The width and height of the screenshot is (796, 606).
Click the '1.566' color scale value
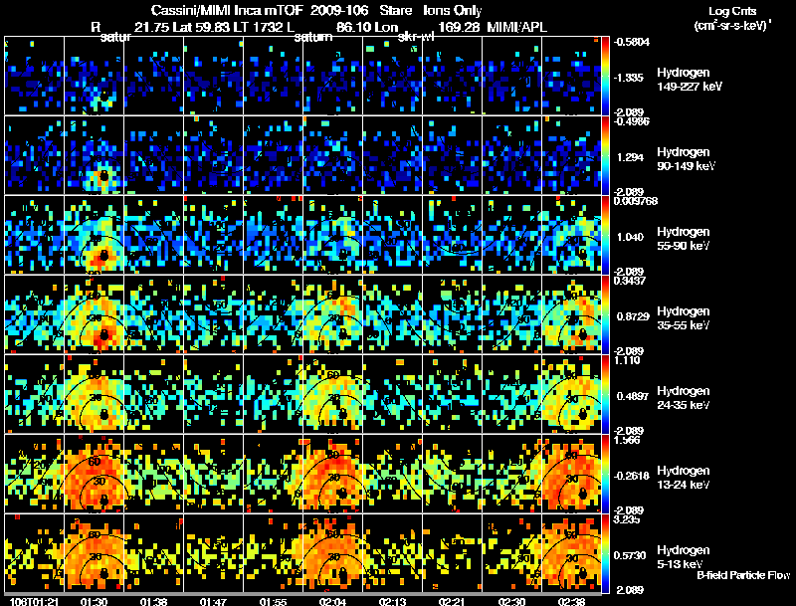point(627,440)
